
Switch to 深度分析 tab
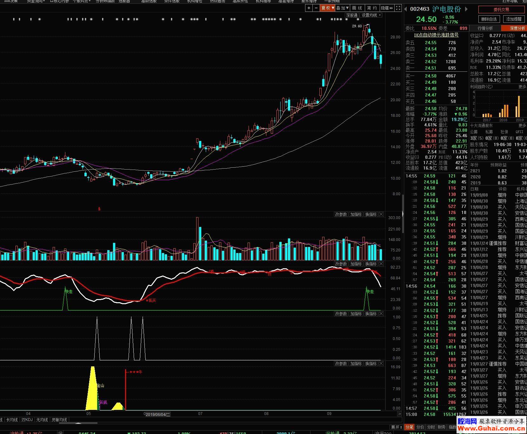click(x=514, y=28)
